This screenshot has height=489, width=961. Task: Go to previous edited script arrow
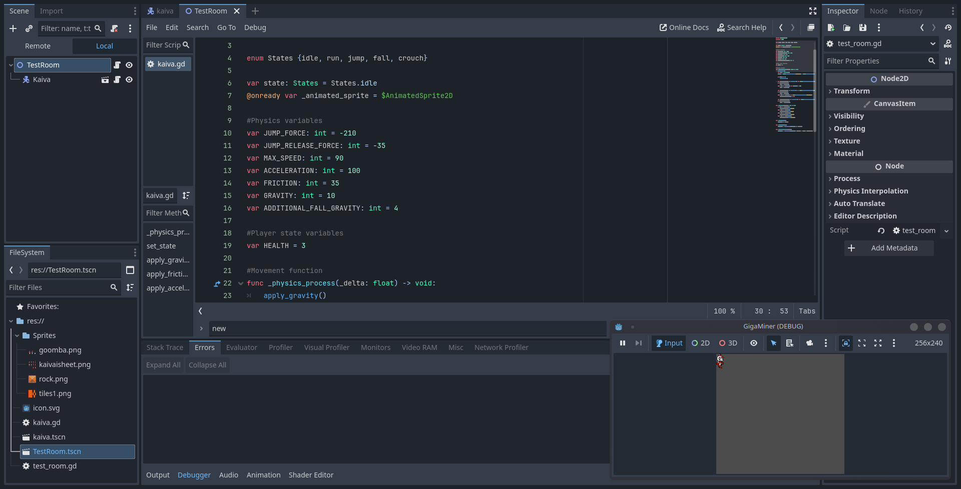click(x=781, y=27)
